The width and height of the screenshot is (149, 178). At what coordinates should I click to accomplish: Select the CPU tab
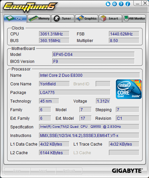click(15, 19)
